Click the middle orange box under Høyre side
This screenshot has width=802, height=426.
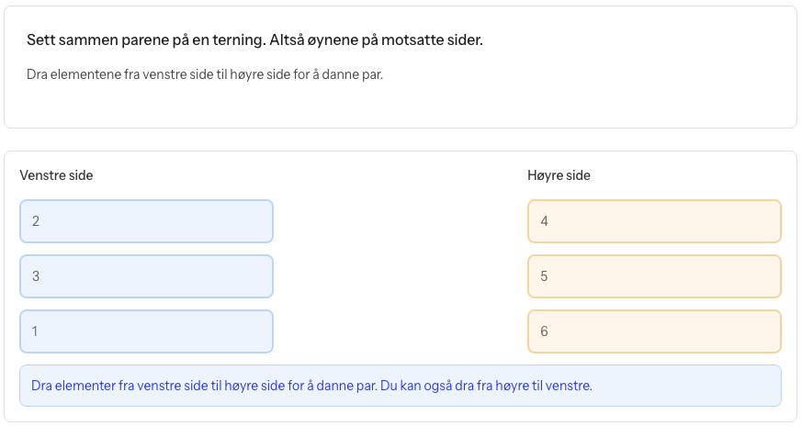[654, 276]
